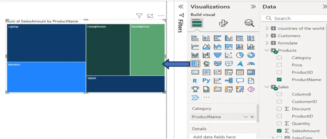The height and width of the screenshot is (139, 327).
Task: Open Get more visuals ellipsis
Action: [206, 97]
